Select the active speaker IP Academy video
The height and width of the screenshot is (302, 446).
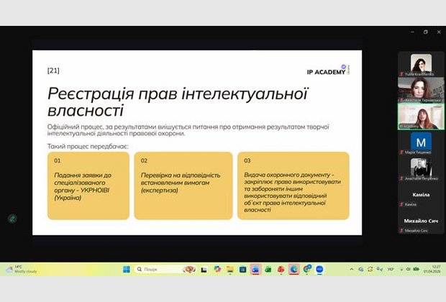point(421,116)
